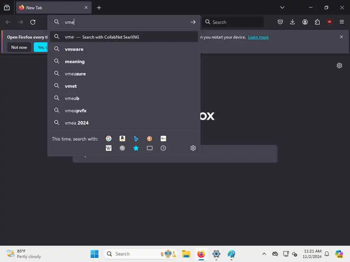Click the Not now button
Image resolution: width=350 pixels, height=262 pixels.
pyautogui.click(x=19, y=47)
